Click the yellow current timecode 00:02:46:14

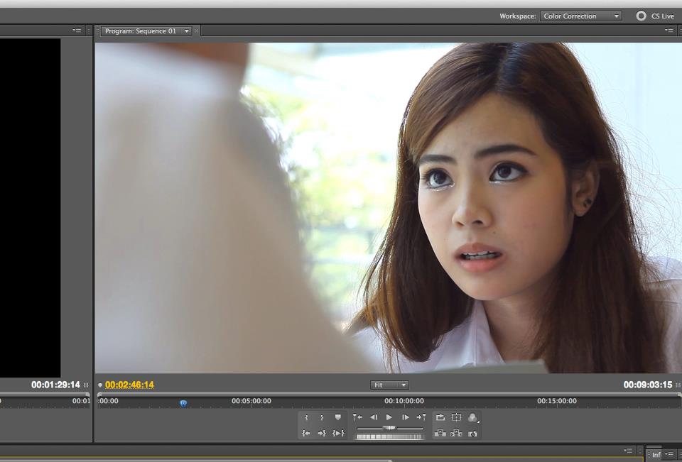coord(129,385)
